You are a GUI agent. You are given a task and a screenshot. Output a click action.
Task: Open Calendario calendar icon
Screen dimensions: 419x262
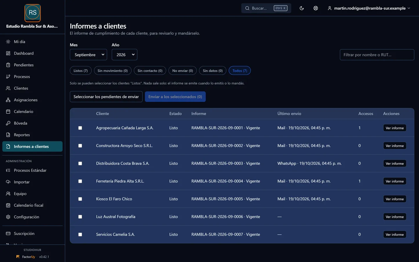coord(8,111)
